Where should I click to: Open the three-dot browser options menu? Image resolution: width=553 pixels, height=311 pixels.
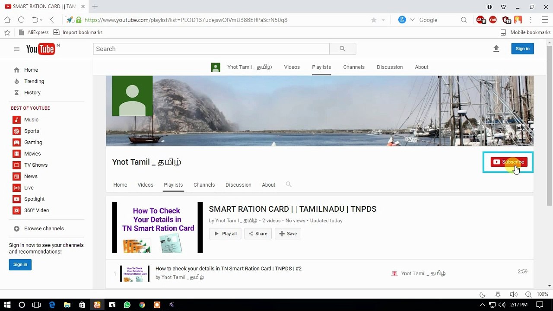[x=531, y=20]
